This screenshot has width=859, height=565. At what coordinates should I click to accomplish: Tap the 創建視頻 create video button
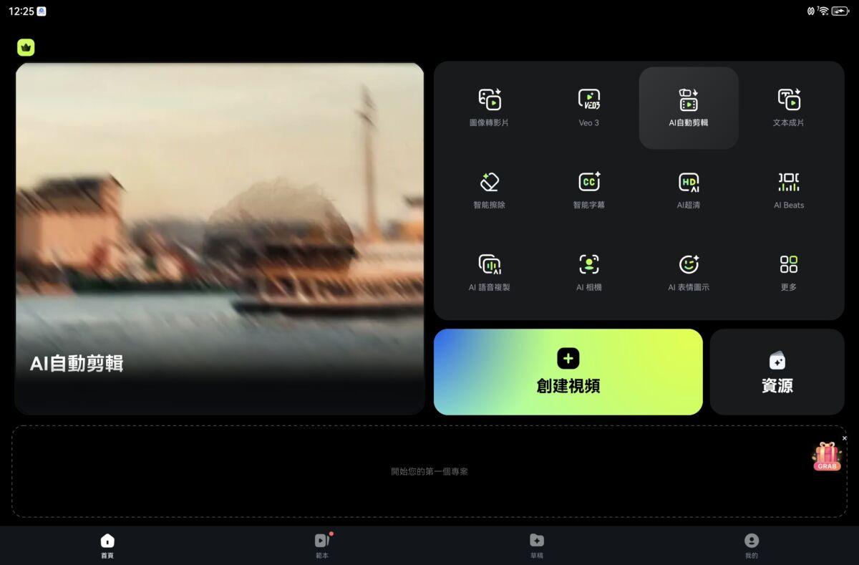click(x=568, y=372)
